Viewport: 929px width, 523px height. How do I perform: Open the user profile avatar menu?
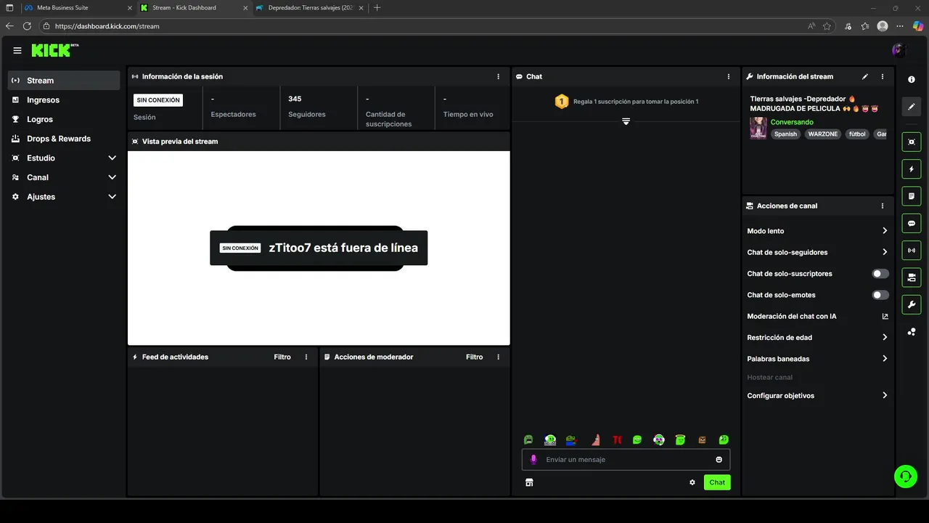click(899, 50)
